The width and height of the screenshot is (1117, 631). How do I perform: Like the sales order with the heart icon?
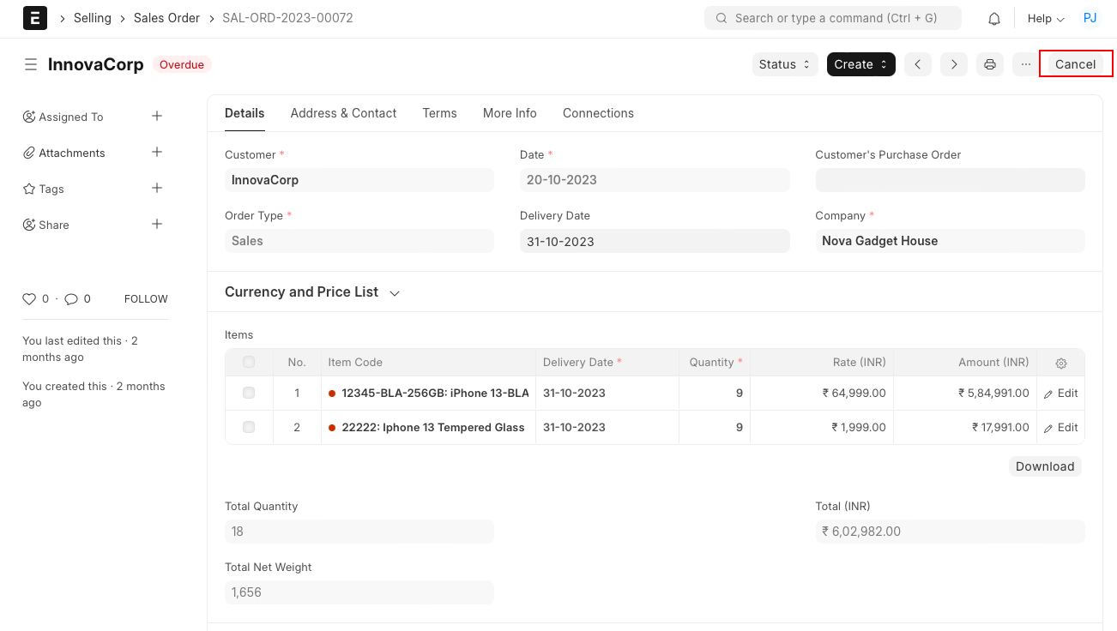pyautogui.click(x=27, y=298)
